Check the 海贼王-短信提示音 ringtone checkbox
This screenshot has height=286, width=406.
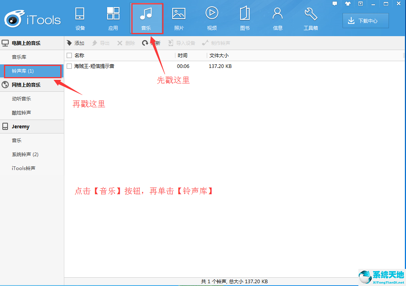(x=69, y=66)
